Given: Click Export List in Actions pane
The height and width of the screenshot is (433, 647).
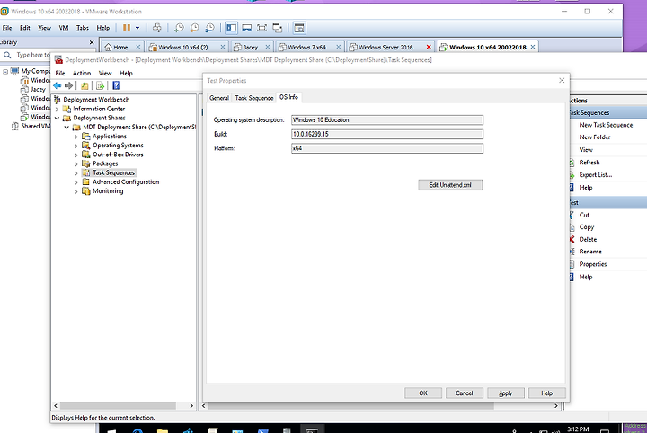Looking at the screenshot, I should (x=596, y=175).
